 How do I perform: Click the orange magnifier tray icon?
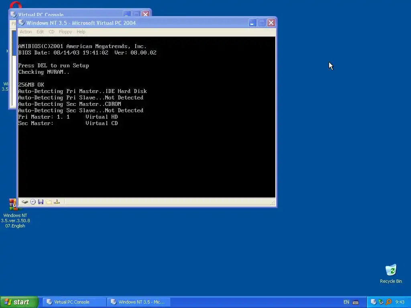click(x=389, y=302)
